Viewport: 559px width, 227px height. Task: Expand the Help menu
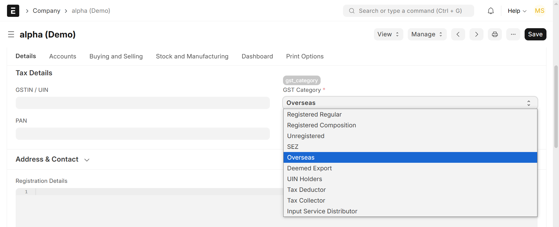[517, 11]
